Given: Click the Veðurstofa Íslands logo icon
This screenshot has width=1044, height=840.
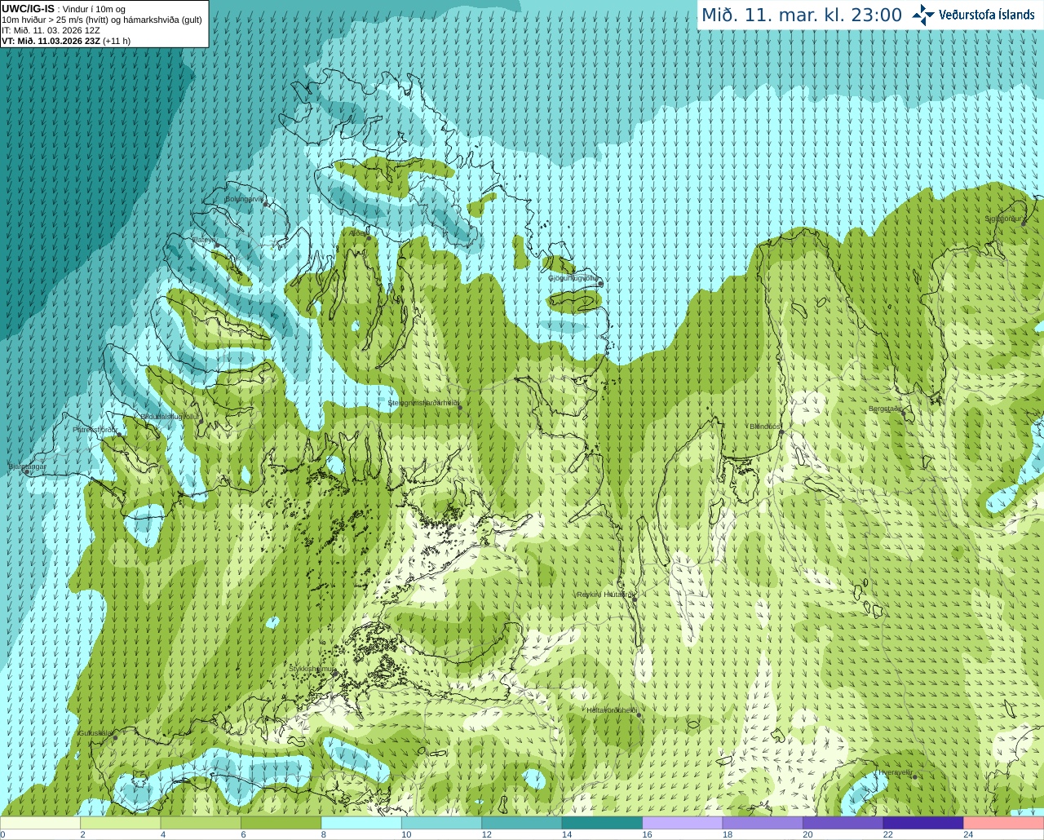Looking at the screenshot, I should (x=923, y=15).
